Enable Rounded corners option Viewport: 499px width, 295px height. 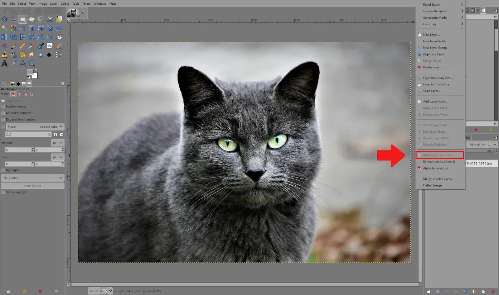point(3,113)
